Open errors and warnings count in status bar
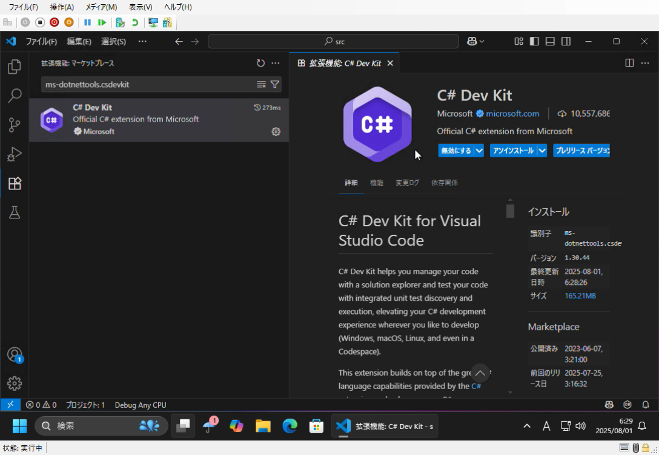The image size is (659, 455). [x=41, y=405]
